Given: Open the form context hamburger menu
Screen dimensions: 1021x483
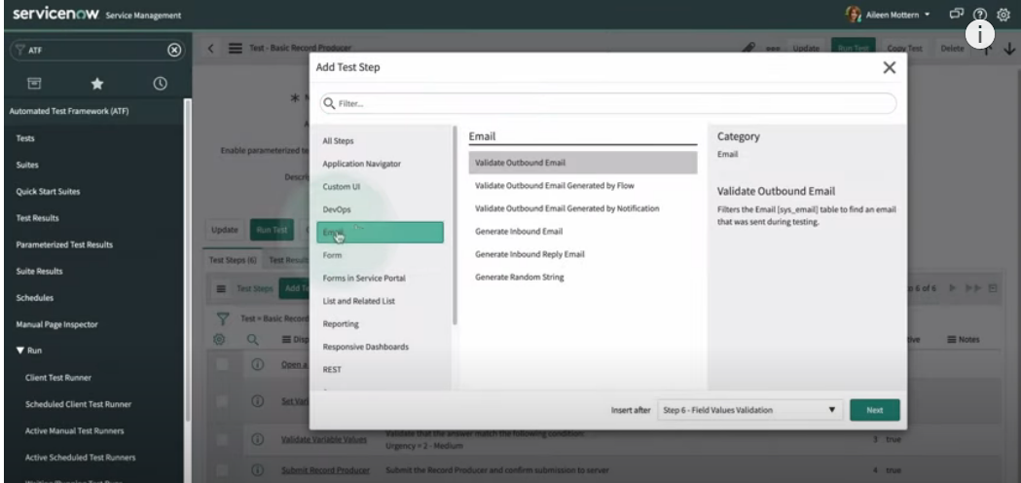Looking at the screenshot, I should point(236,49).
